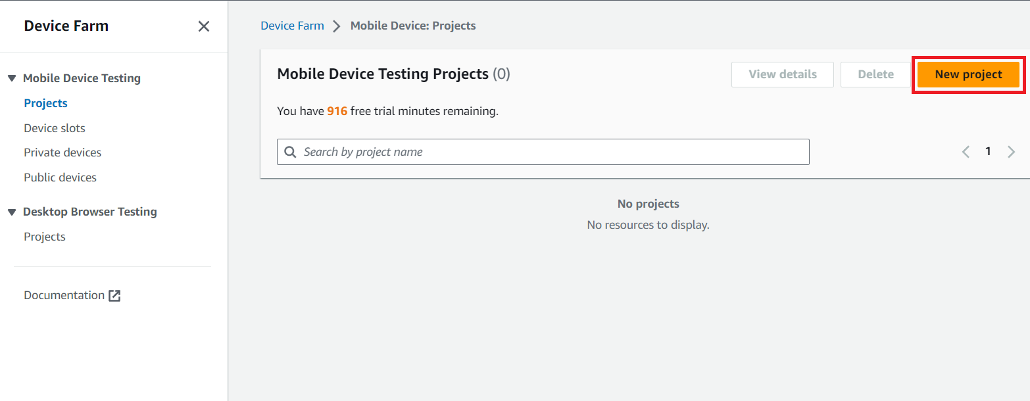Open Projects under Mobile Device Testing
1030x401 pixels.
45,103
